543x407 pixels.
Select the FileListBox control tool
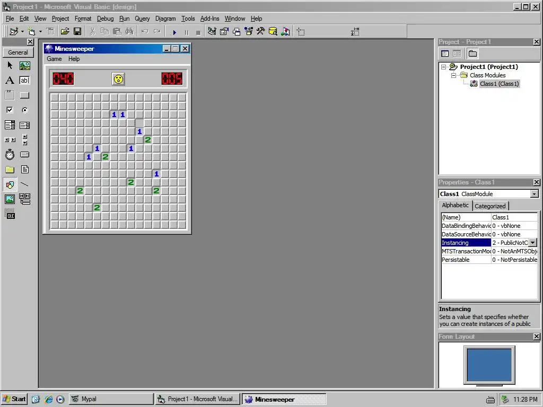coord(24,170)
